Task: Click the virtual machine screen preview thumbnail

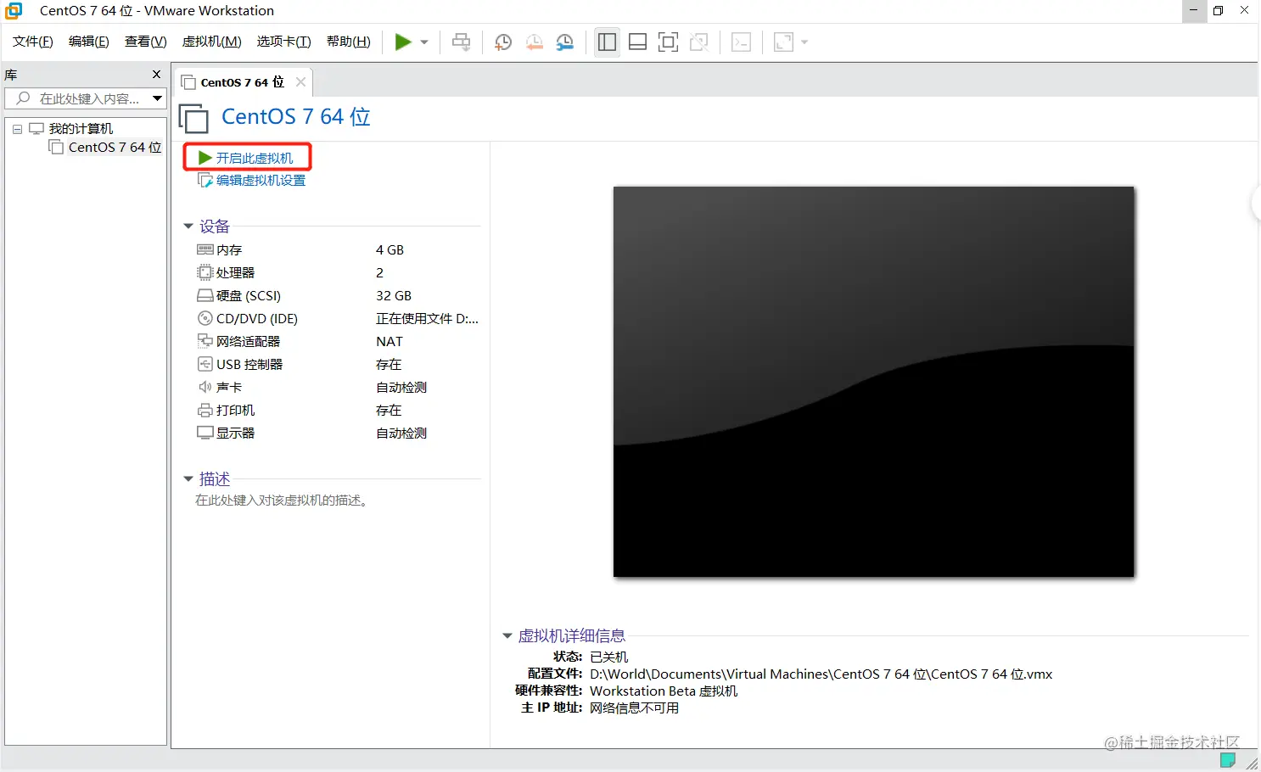Action: (874, 382)
